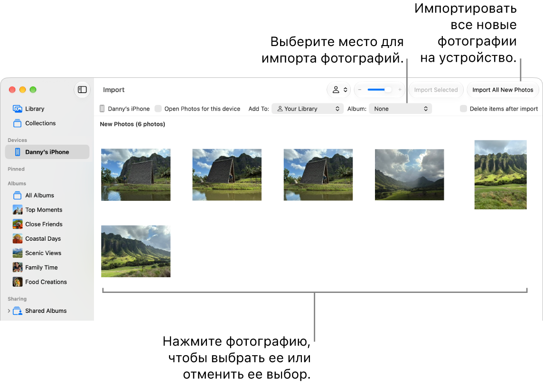Click the Close Friends album thumbnail icon
The width and height of the screenshot is (543, 385).
pyautogui.click(x=18, y=225)
